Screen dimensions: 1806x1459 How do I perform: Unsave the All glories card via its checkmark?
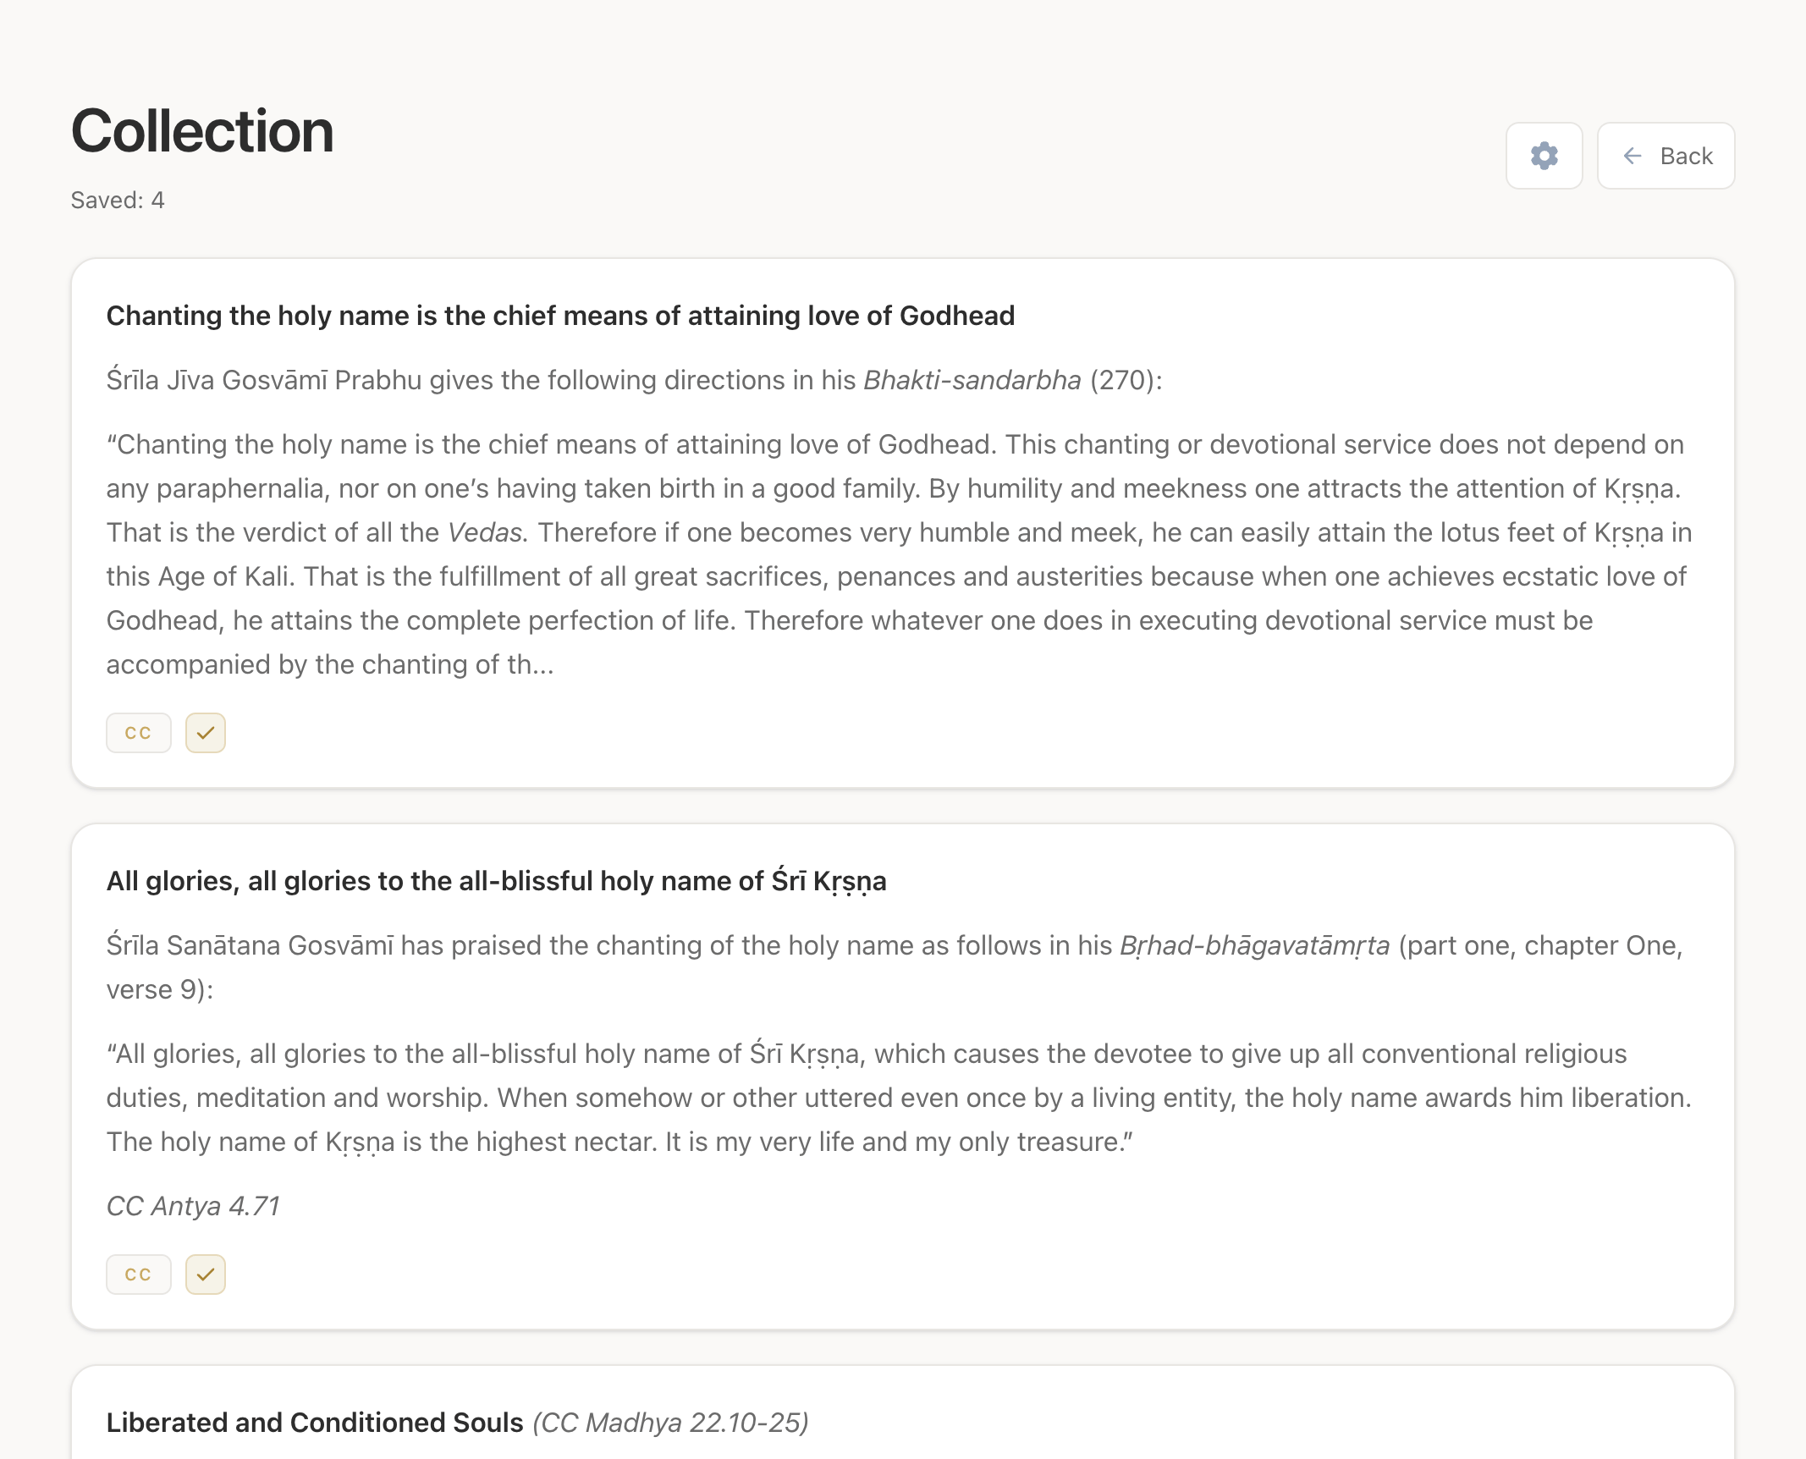(206, 1275)
